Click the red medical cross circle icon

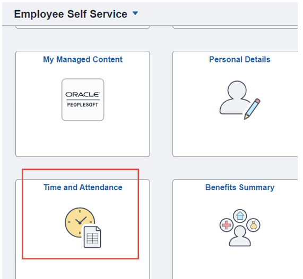227,225
